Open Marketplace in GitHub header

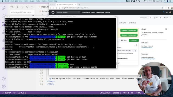point(100,12)
